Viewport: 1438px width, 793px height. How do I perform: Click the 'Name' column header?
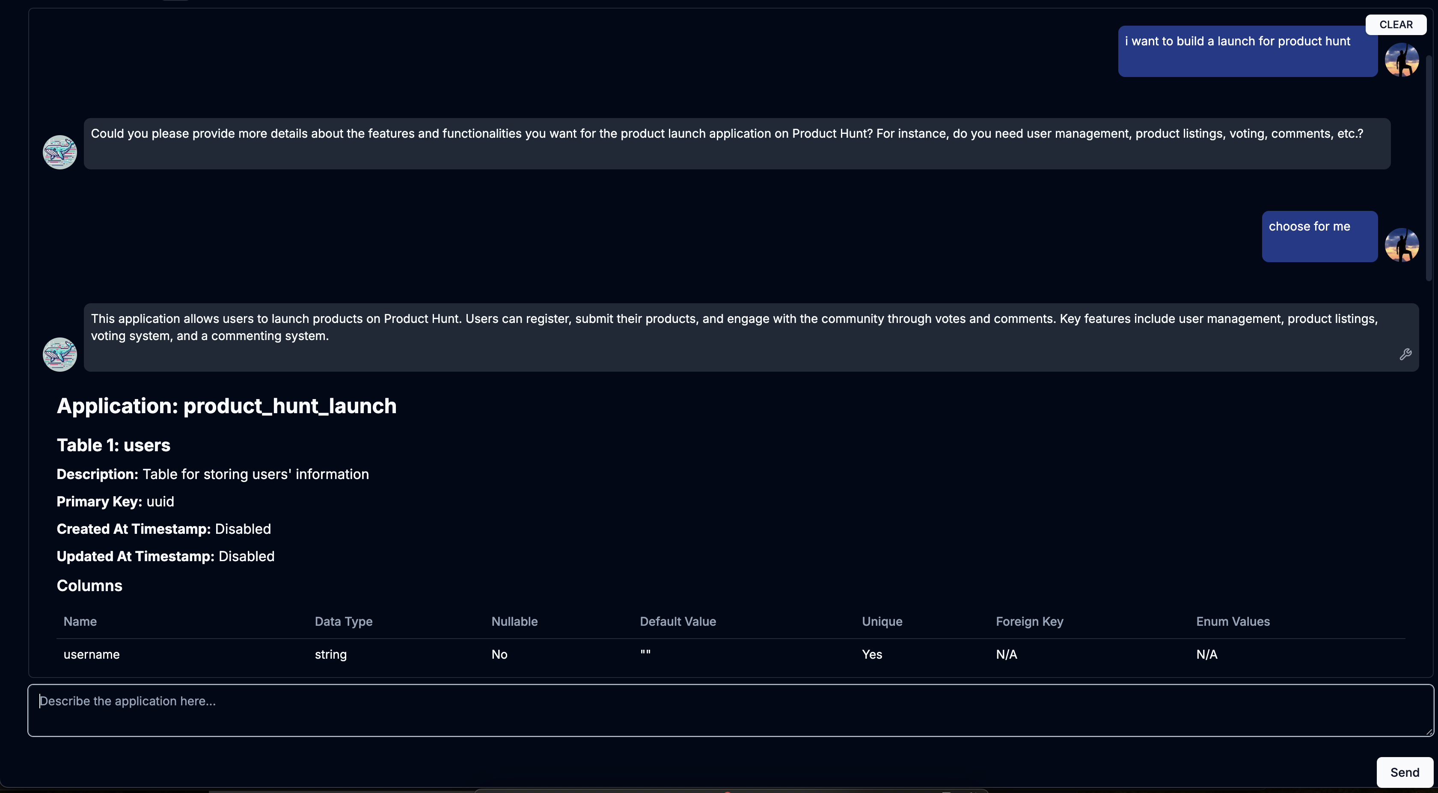pos(80,621)
